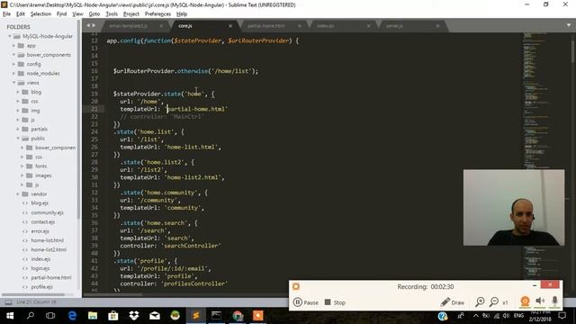Toggle microphone in recorder toolbar

pyautogui.click(x=555, y=301)
